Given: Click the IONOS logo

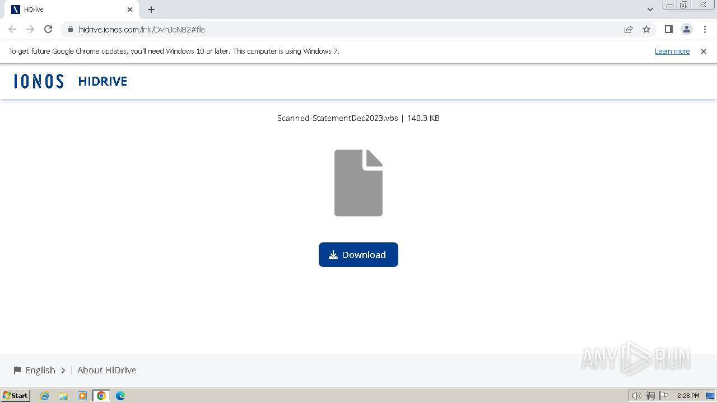Looking at the screenshot, I should (x=39, y=81).
